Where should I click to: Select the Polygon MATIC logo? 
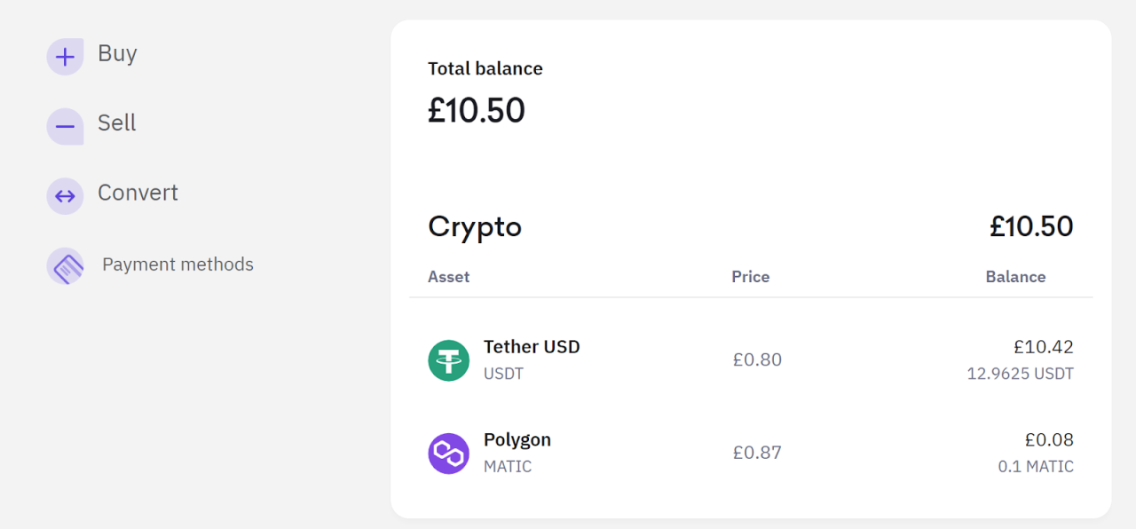click(x=448, y=453)
